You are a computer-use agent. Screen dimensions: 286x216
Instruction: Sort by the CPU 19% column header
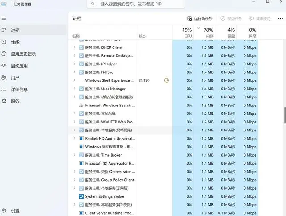tap(183, 32)
